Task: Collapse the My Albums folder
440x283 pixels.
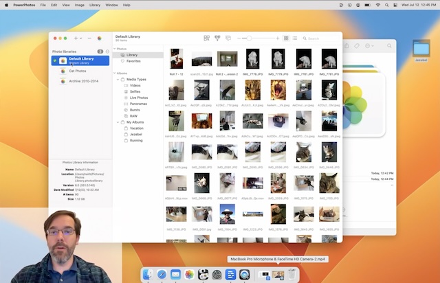Action: tap(118, 122)
